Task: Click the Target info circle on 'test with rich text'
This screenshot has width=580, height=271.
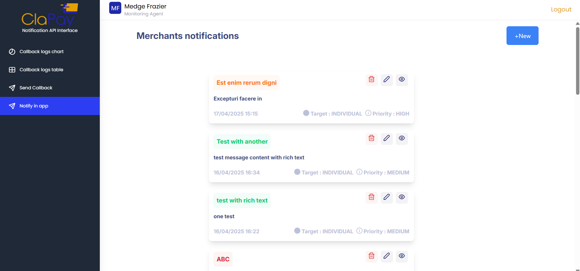Action: point(297,231)
